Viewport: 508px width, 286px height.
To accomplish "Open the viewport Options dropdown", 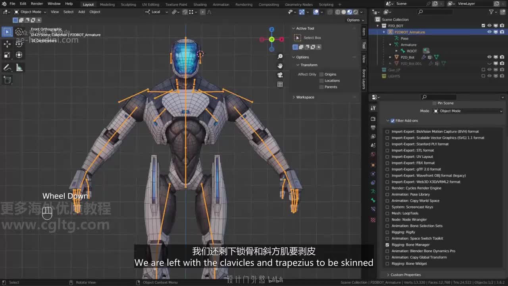I will [x=355, y=20].
